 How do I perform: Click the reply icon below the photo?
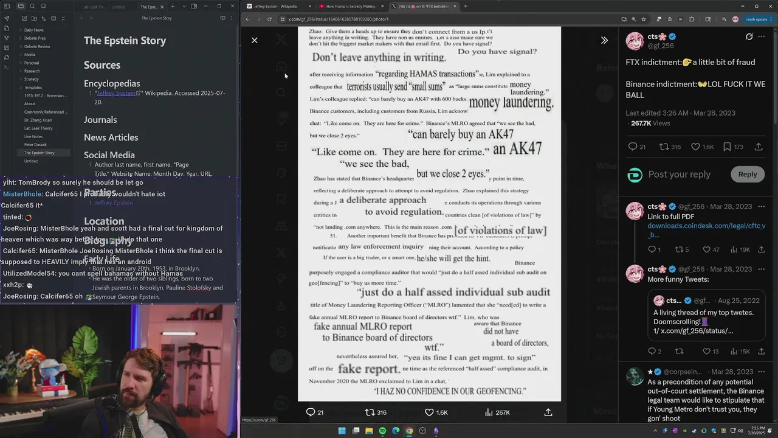pos(315,412)
